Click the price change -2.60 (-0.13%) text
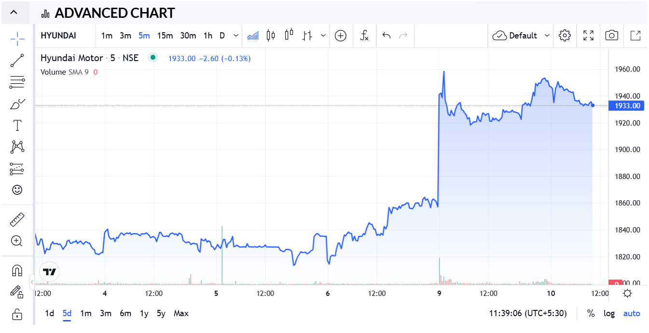This screenshot has width=649, height=333. coord(225,59)
